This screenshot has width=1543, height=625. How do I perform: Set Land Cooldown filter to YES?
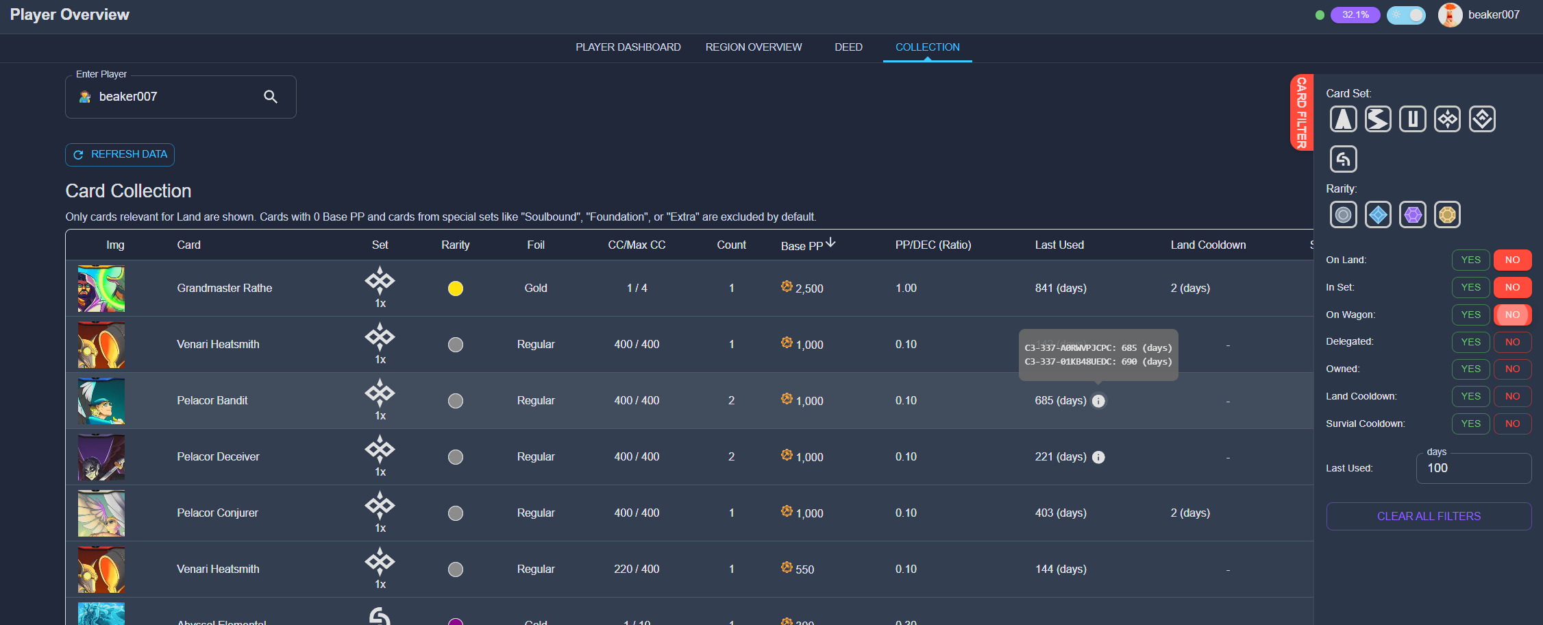pyautogui.click(x=1470, y=396)
